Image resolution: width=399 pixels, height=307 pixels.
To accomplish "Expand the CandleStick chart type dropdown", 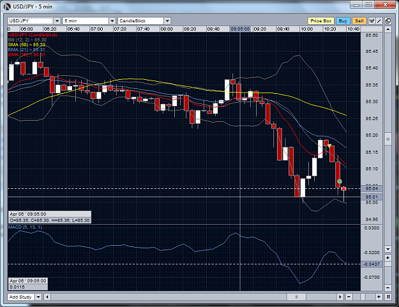I will click(167, 21).
